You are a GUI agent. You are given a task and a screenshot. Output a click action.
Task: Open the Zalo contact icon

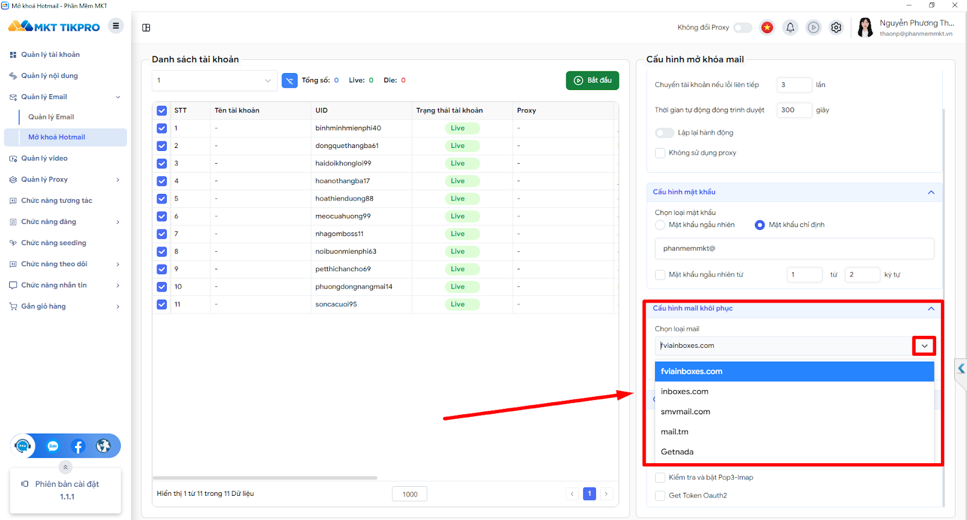click(53, 446)
